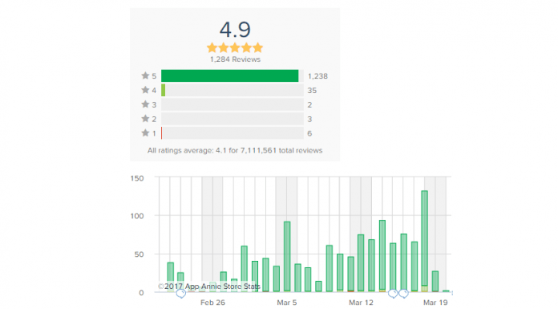This screenshot has width=558, height=309.
Task: Click the gray star icon beside rating 3
Action: pos(145,104)
